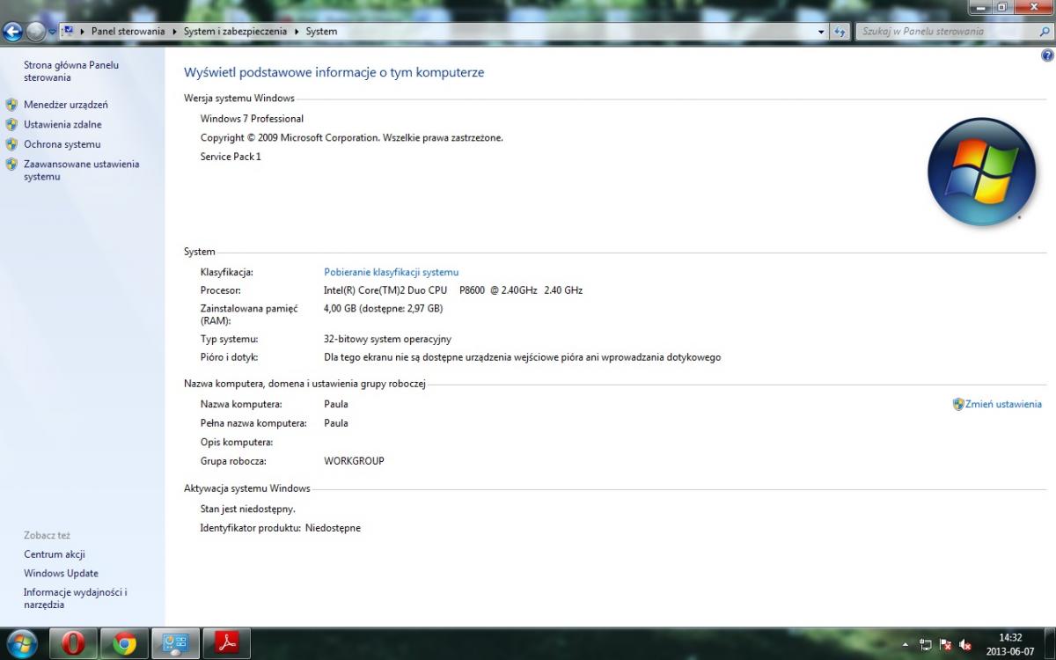1056x660 pixels.
Task: Click 'Identyfikator produktu: Niedostępne' text
Action: [x=281, y=528]
